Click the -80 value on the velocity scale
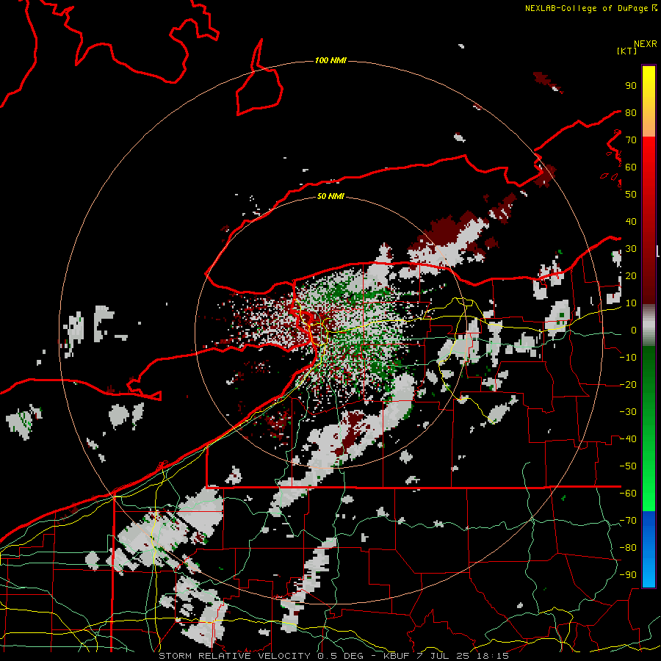Image resolution: width=661 pixels, height=661 pixels. (x=628, y=548)
